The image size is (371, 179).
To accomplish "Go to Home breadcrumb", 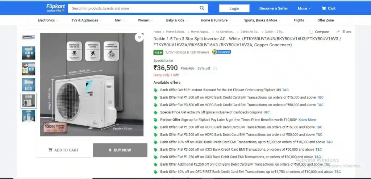I will pyautogui.click(x=157, y=32).
